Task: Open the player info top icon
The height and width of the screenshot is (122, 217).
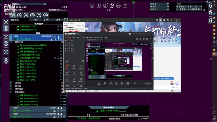Action: (99, 6)
